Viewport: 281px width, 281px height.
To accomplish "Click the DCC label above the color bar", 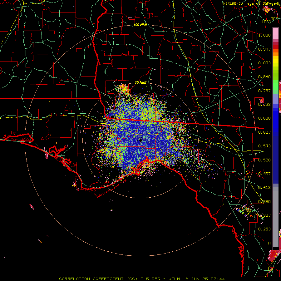I will 274,19.
